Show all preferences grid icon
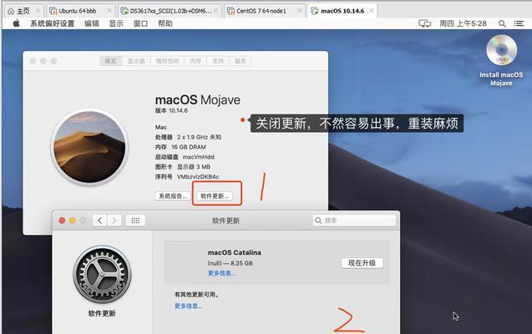Viewport: 532px width, 334px height. (135, 220)
